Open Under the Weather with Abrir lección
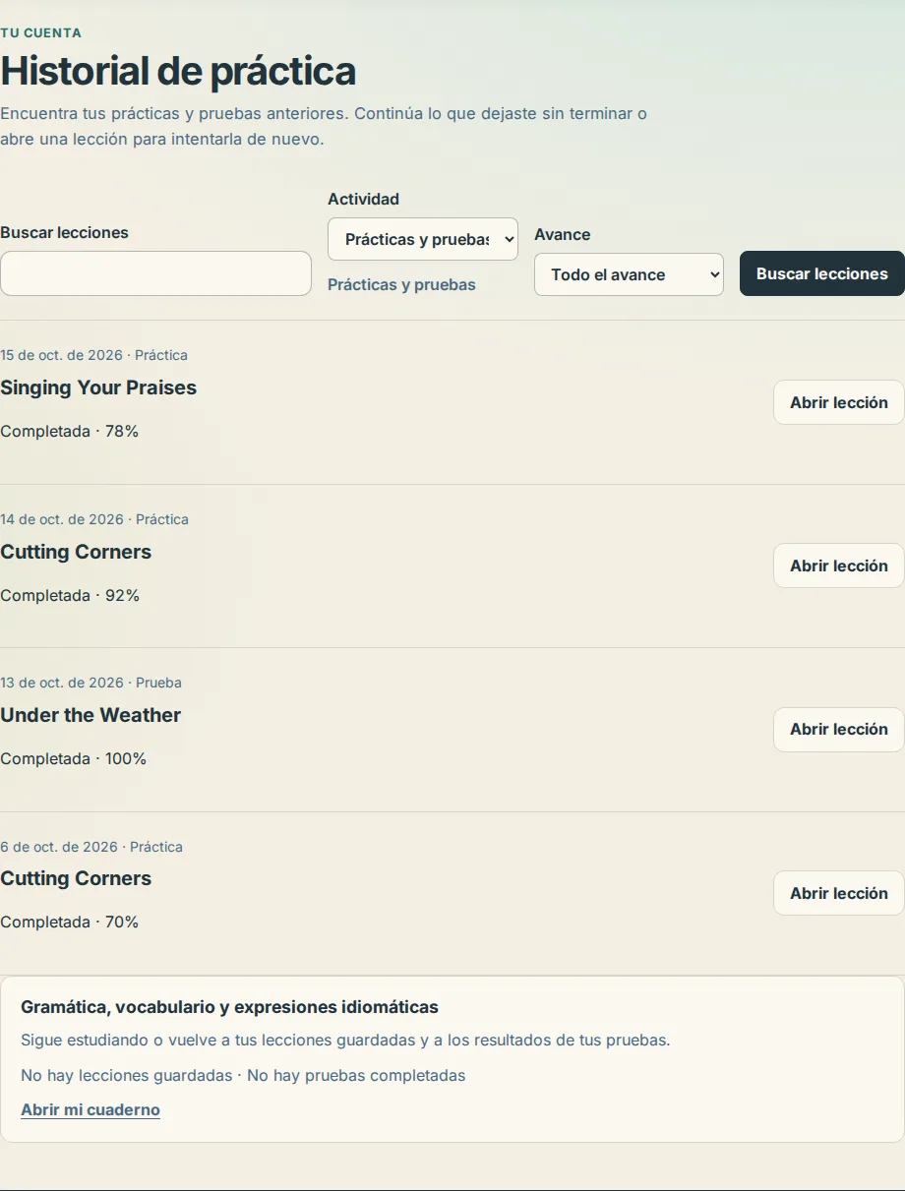This screenshot has width=905, height=1191. point(839,729)
